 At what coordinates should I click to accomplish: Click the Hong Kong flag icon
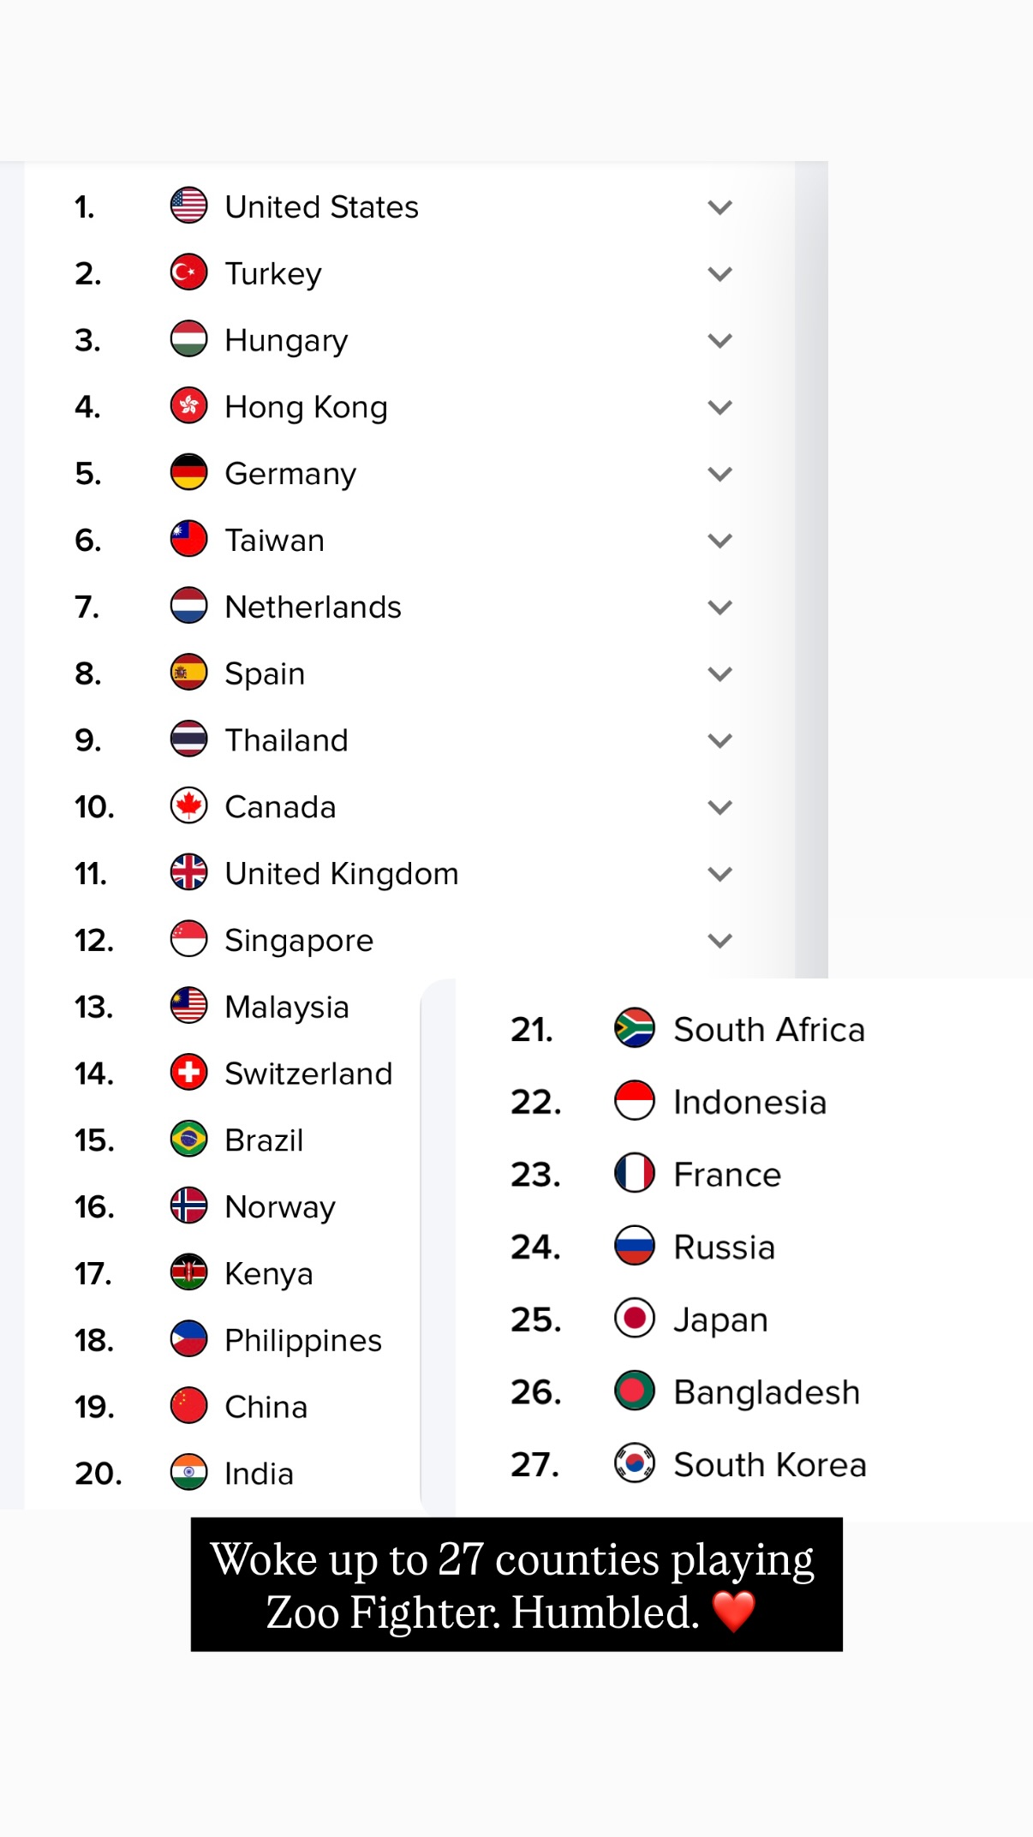pos(188,406)
